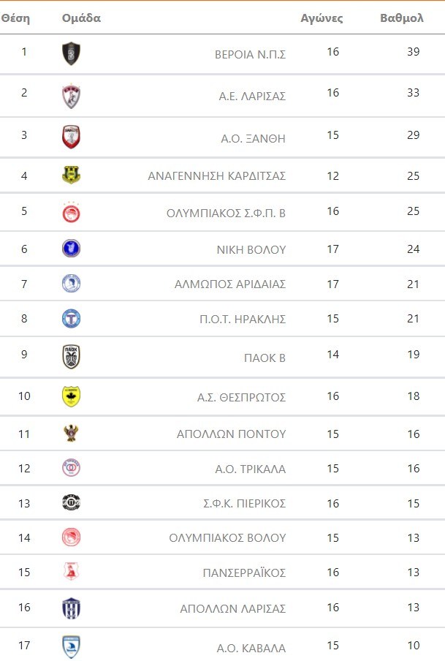445x661 pixels.
Task: Click the ΠΑΝΣΕΡΡΑΪΚΟΣ team name
Action: click(244, 573)
